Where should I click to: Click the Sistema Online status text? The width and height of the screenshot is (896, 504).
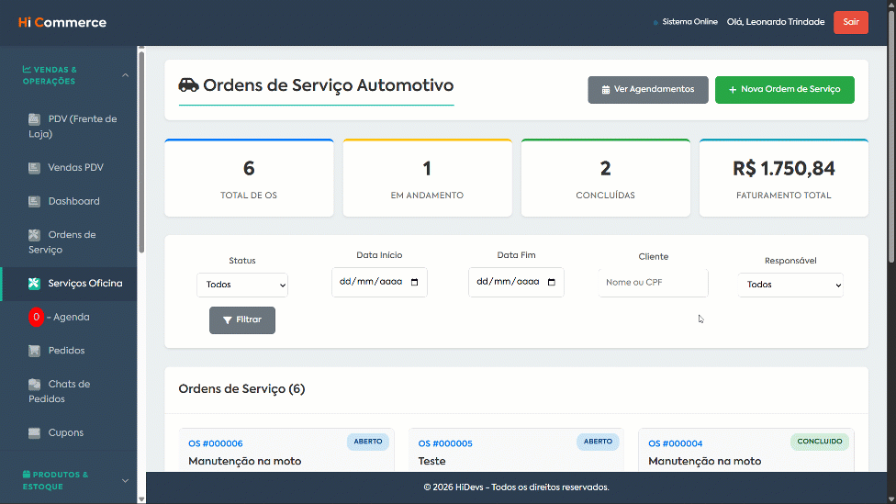tap(689, 22)
